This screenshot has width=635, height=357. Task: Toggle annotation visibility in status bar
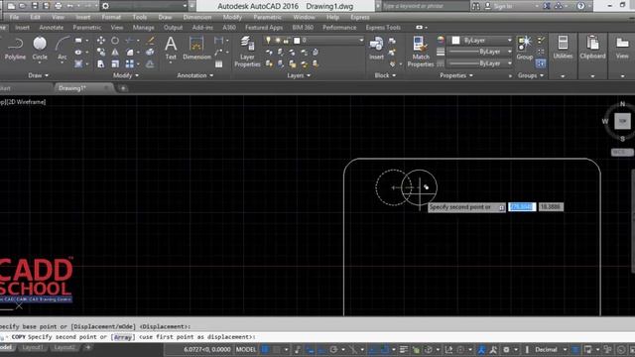(x=481, y=349)
